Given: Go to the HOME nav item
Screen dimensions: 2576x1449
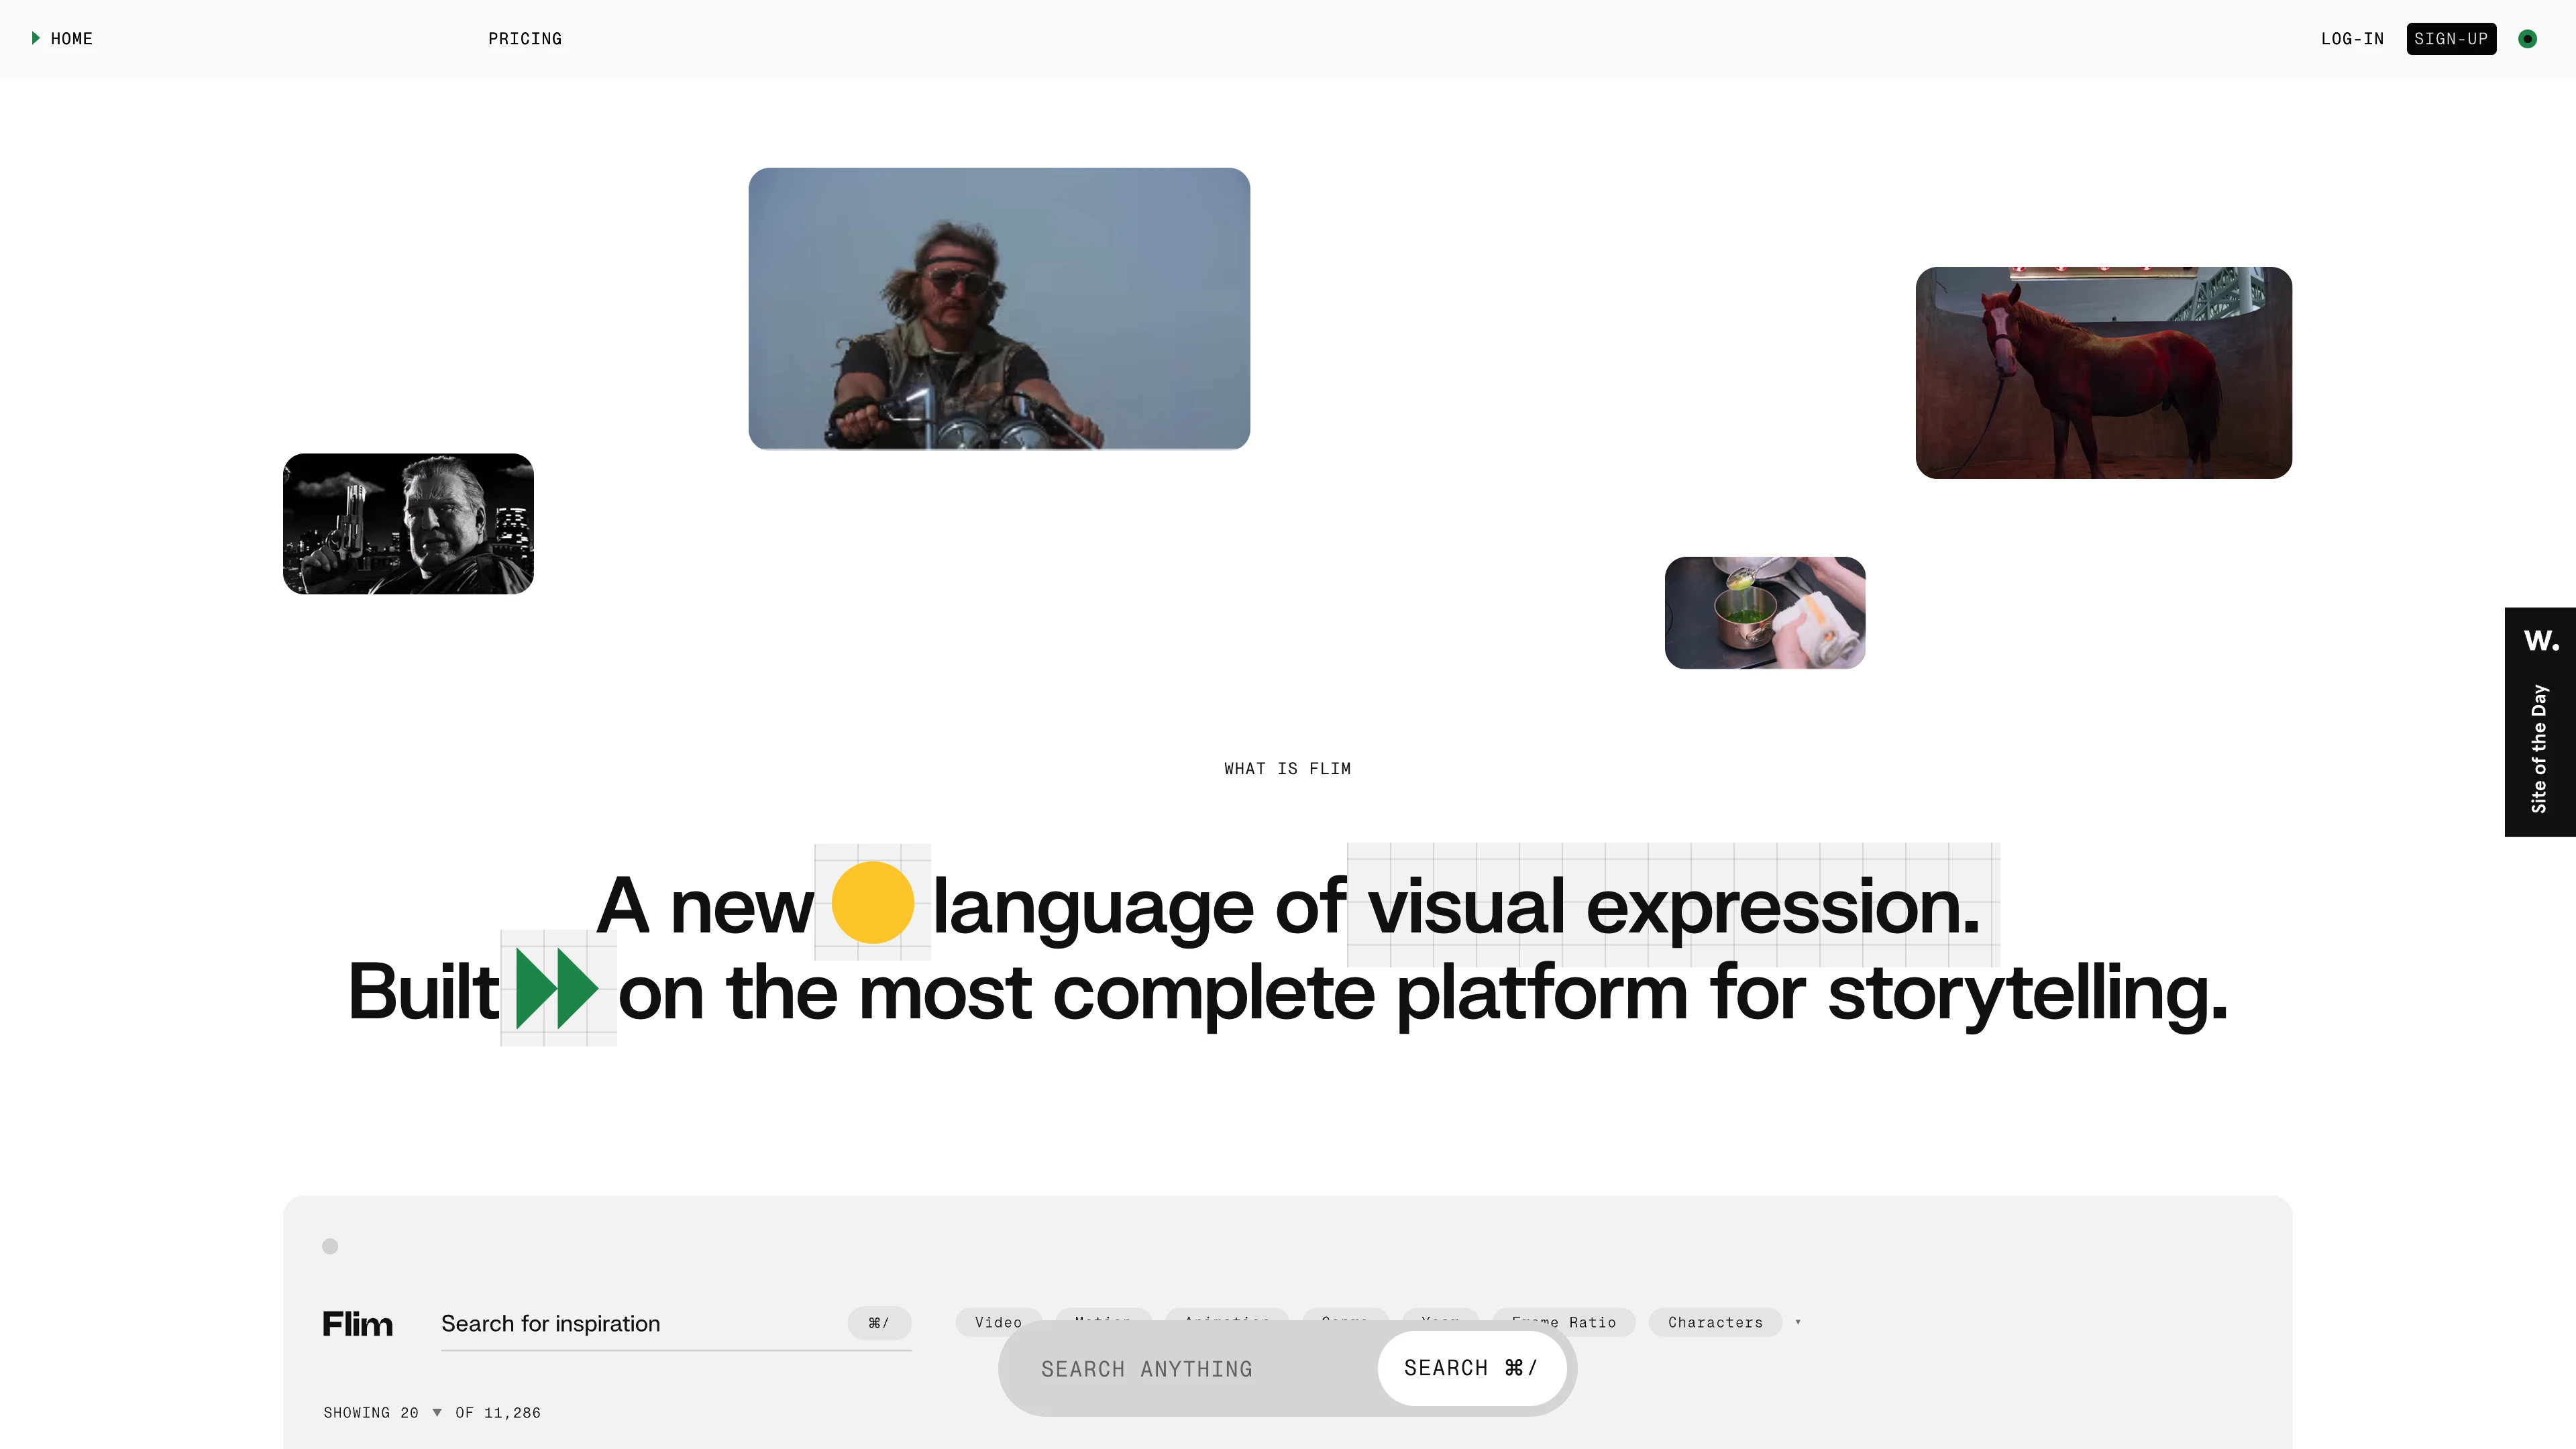Looking at the screenshot, I should tap(71, 39).
